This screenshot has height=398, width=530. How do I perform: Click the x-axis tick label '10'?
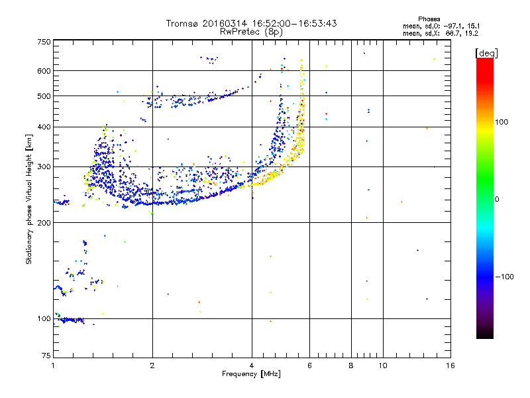(383, 365)
